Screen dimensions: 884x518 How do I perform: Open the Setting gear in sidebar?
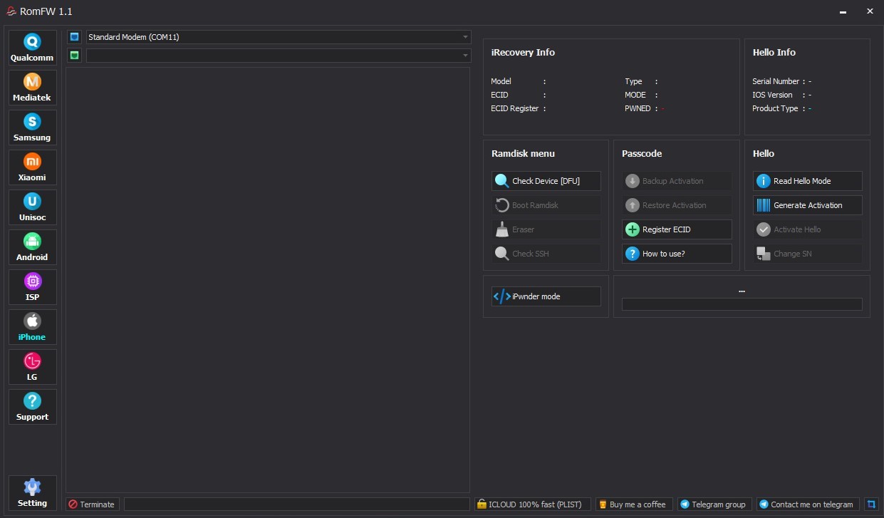(32, 493)
